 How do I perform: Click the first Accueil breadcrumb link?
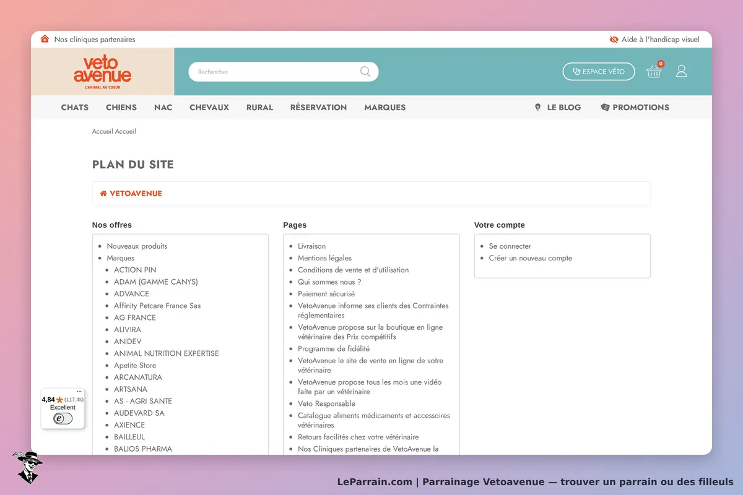[102, 131]
